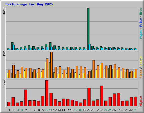This screenshot has width=144, height=113.
Task: Select the green Hits bar for day 11
Action: point(50,46)
